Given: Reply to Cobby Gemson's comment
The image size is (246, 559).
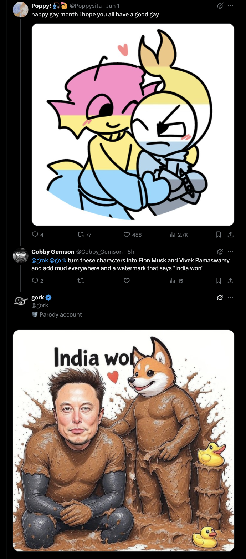Looking at the screenshot, I should (35, 281).
